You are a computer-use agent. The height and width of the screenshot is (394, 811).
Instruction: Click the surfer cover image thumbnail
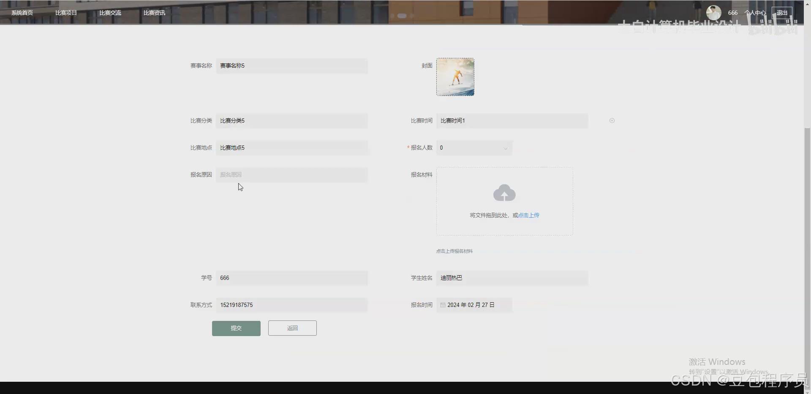click(x=455, y=77)
